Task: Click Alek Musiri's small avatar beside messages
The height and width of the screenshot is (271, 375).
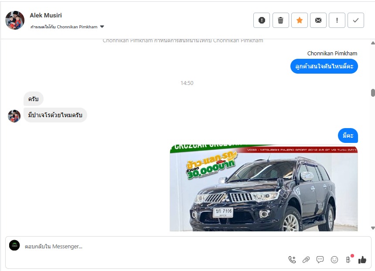Action: click(14, 116)
